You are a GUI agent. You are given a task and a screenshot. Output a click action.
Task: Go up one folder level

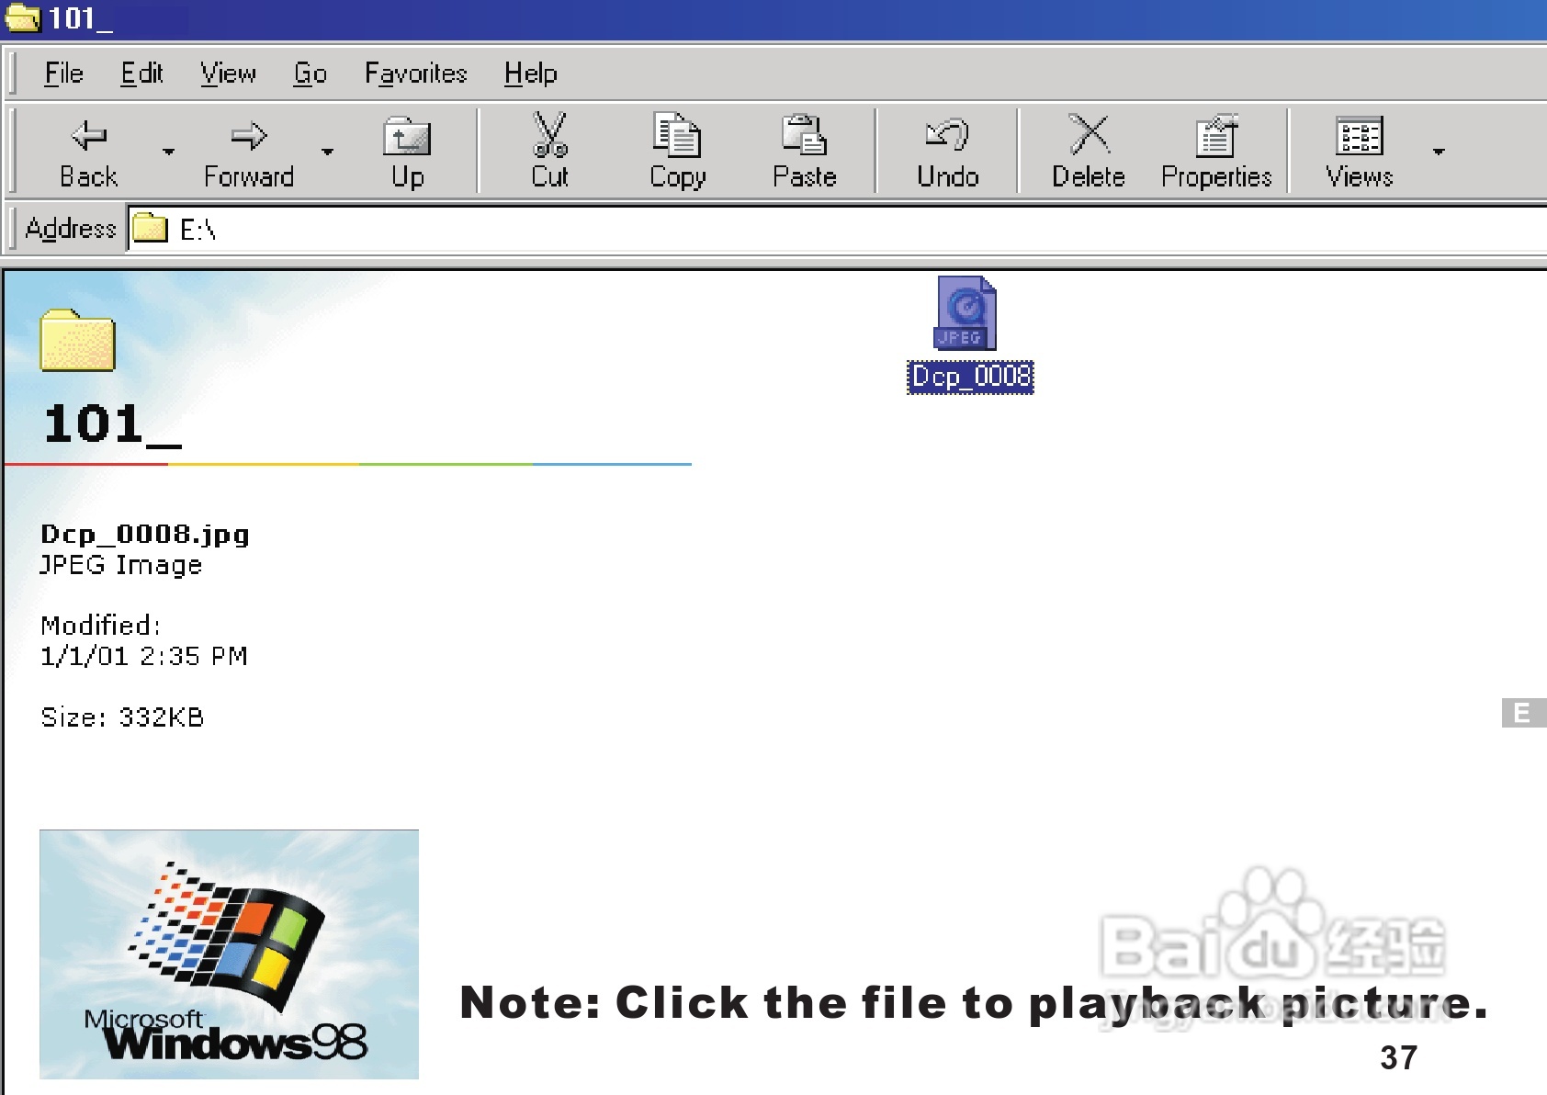coord(407,152)
